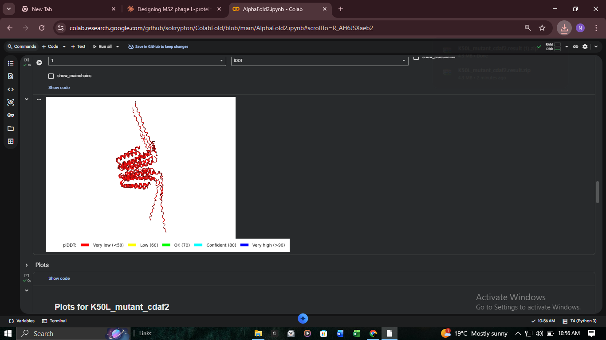Open Chrome downloads icon
This screenshot has width=606, height=340.
tap(564, 28)
